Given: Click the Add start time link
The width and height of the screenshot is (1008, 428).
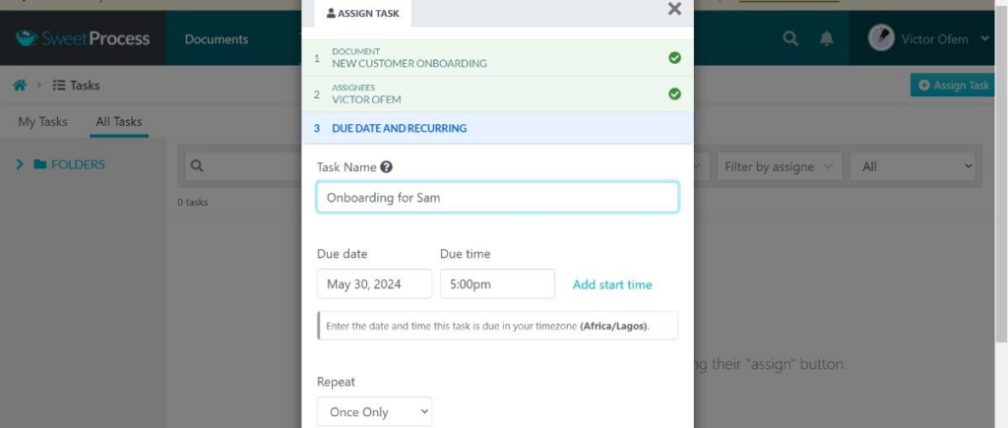Looking at the screenshot, I should 612,284.
